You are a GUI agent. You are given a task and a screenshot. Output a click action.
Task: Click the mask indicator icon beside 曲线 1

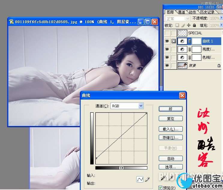(x=173, y=41)
